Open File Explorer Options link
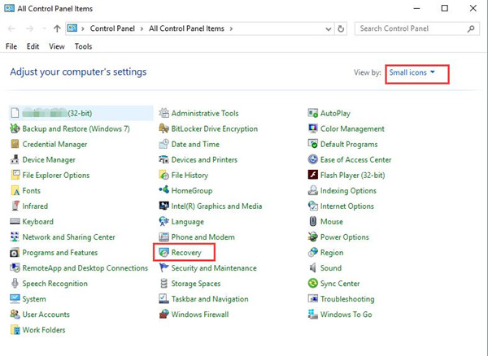The height and width of the screenshot is (356, 488). (55, 176)
